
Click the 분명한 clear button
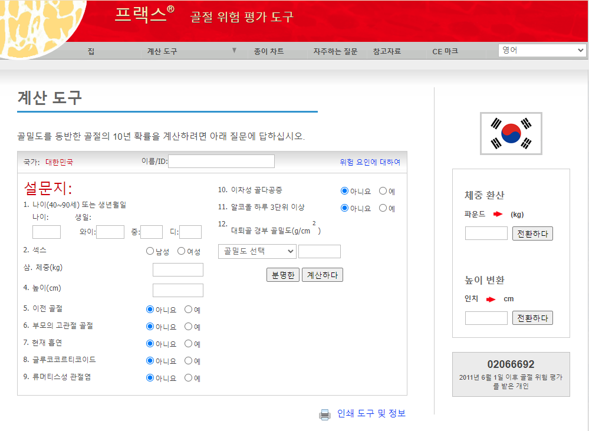(283, 275)
